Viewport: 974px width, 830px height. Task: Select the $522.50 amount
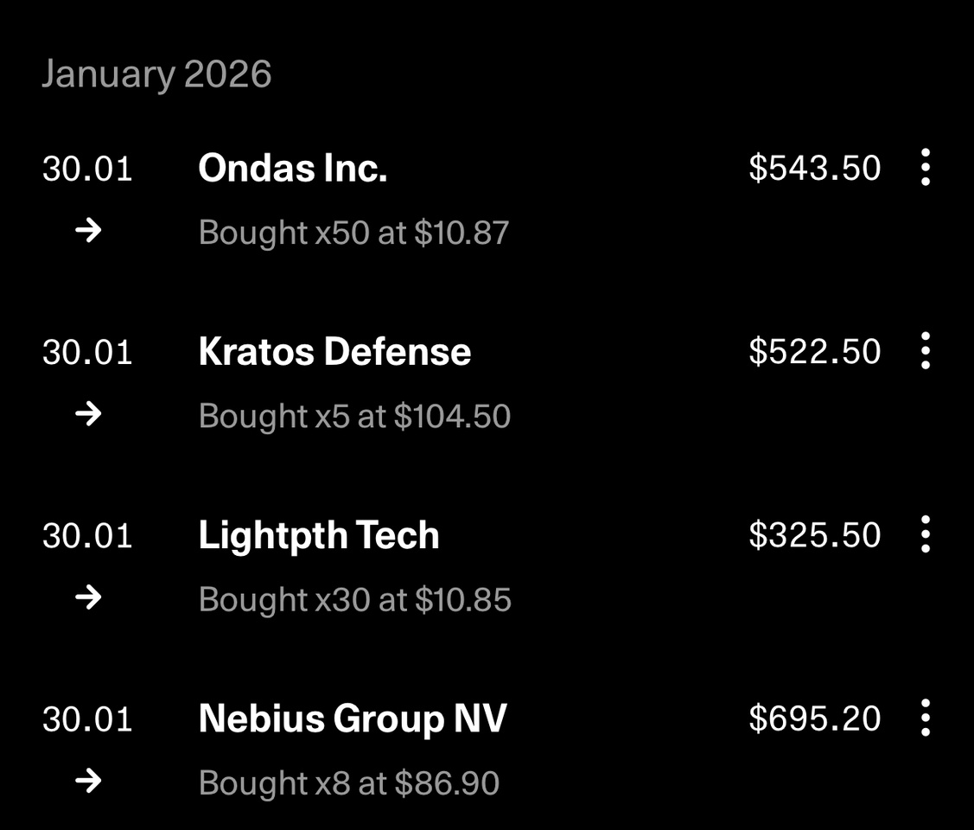point(814,352)
